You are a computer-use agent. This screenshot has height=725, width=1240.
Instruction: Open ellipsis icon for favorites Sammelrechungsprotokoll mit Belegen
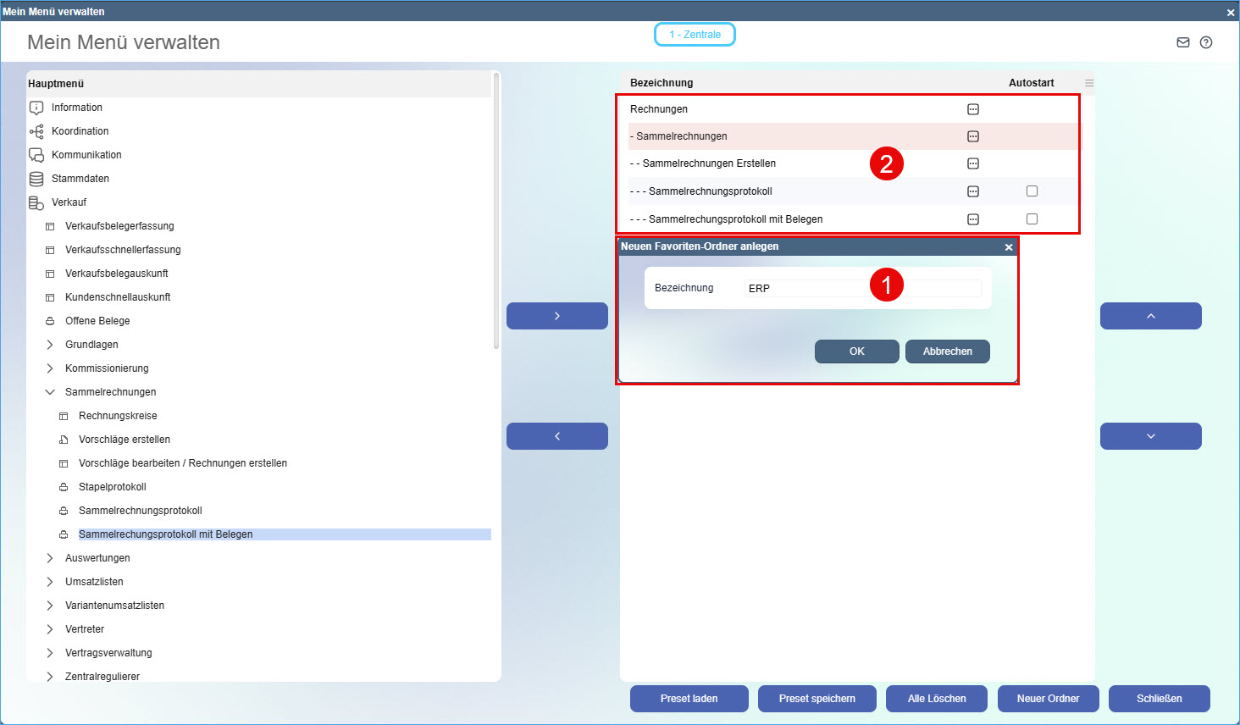(973, 219)
